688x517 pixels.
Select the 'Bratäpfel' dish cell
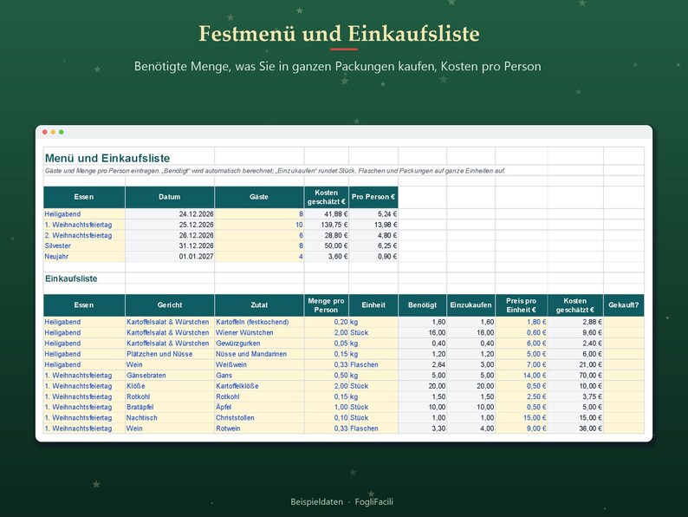(170, 407)
